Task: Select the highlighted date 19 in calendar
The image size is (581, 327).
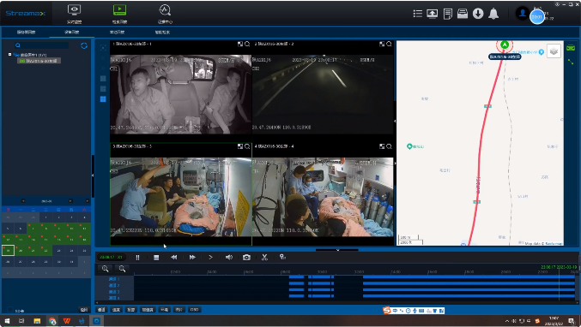Action: click(8, 251)
